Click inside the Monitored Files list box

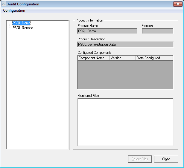125,122
